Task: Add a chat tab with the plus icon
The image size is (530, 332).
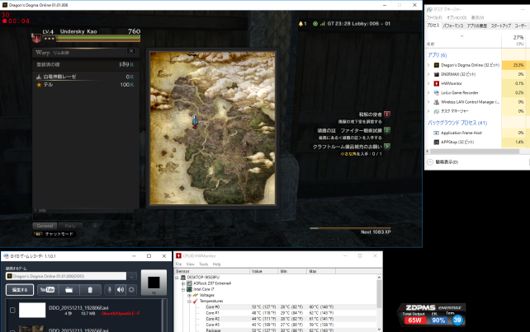Action: (95, 226)
